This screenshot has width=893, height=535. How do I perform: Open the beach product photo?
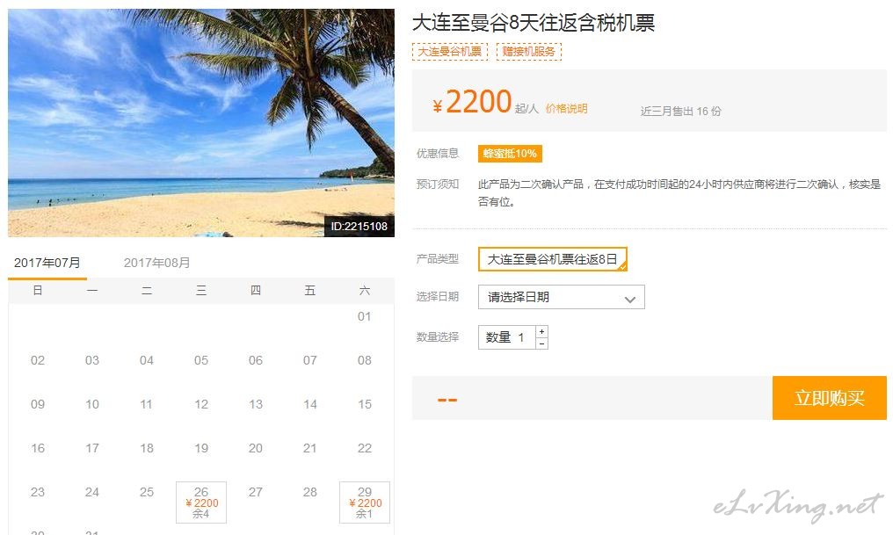pyautogui.click(x=201, y=123)
